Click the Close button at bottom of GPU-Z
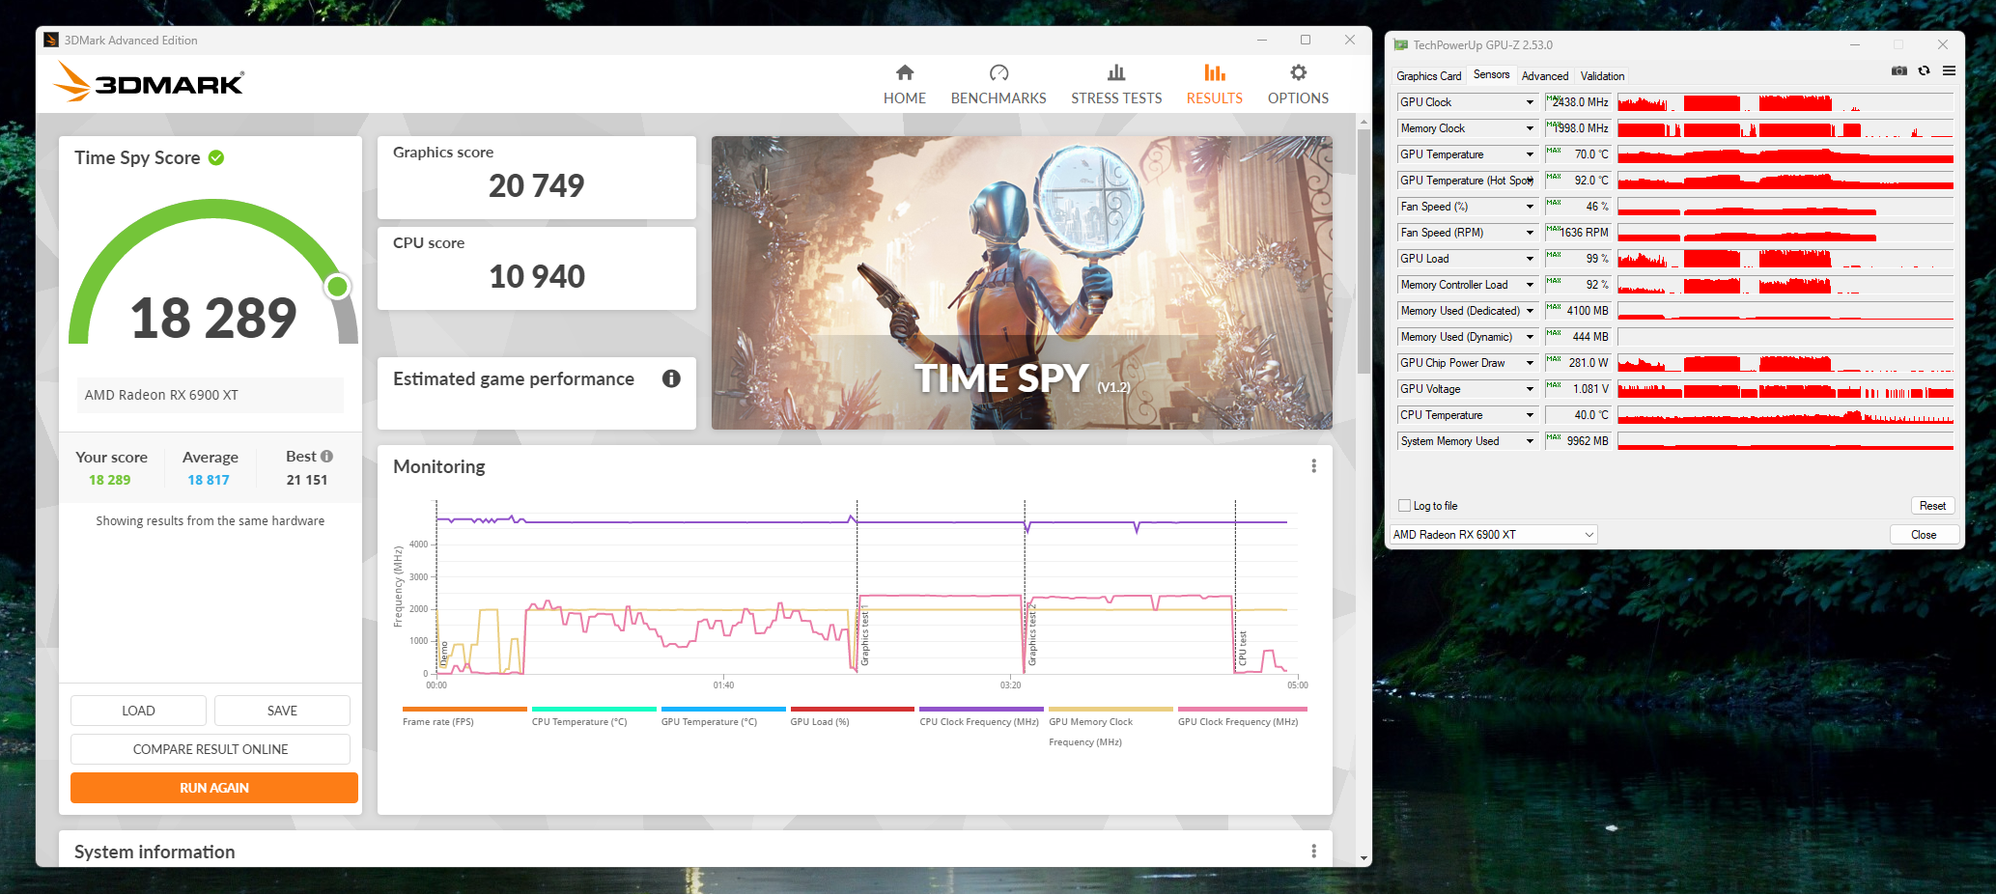 [1924, 535]
